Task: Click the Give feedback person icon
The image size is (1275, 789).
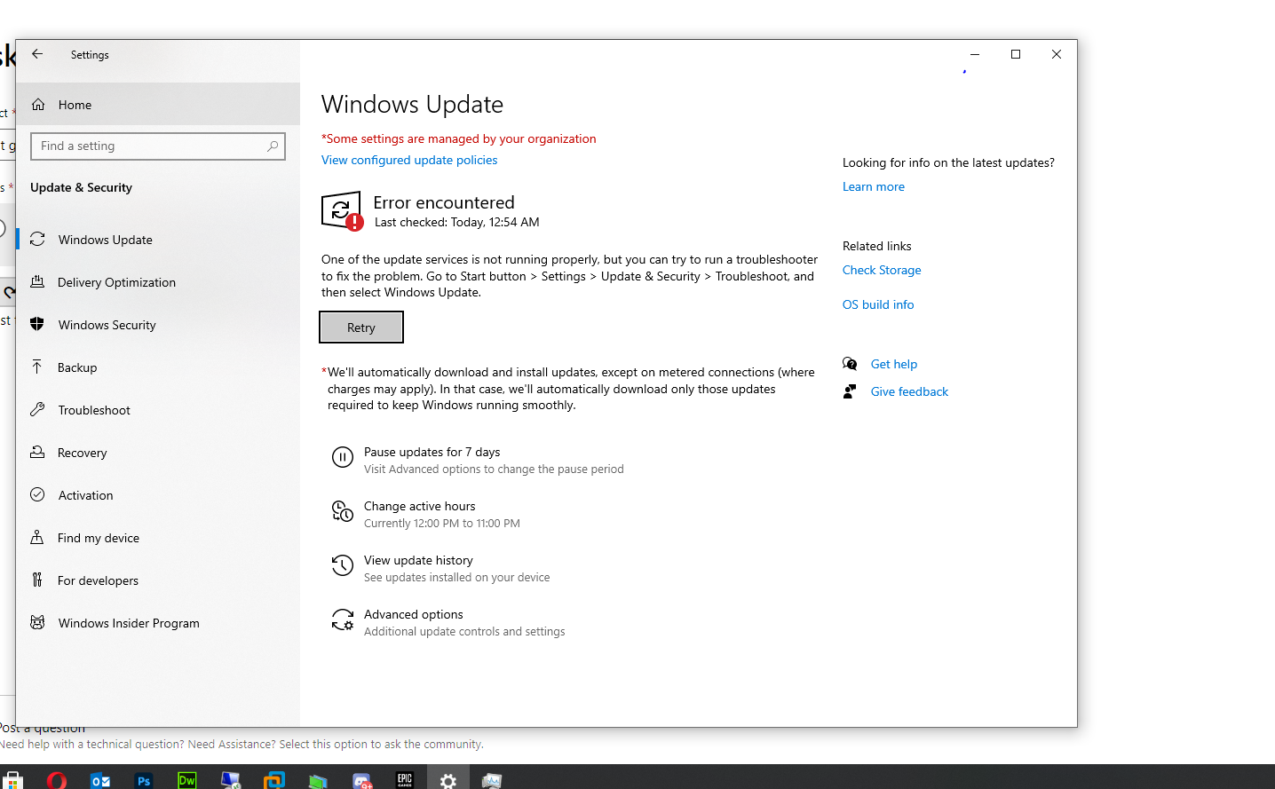Action: tap(850, 391)
